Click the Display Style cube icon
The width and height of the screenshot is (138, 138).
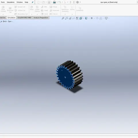[86, 18]
